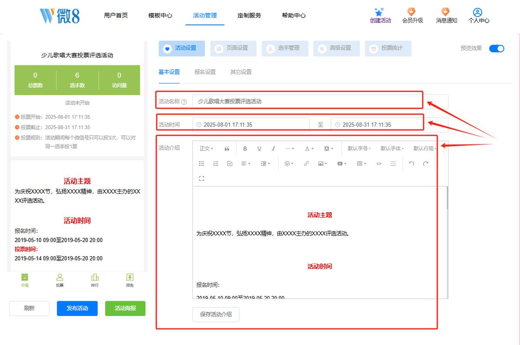520x345 pixels.
Task: Click the code block icon
Action: pyautogui.click(x=379, y=164)
